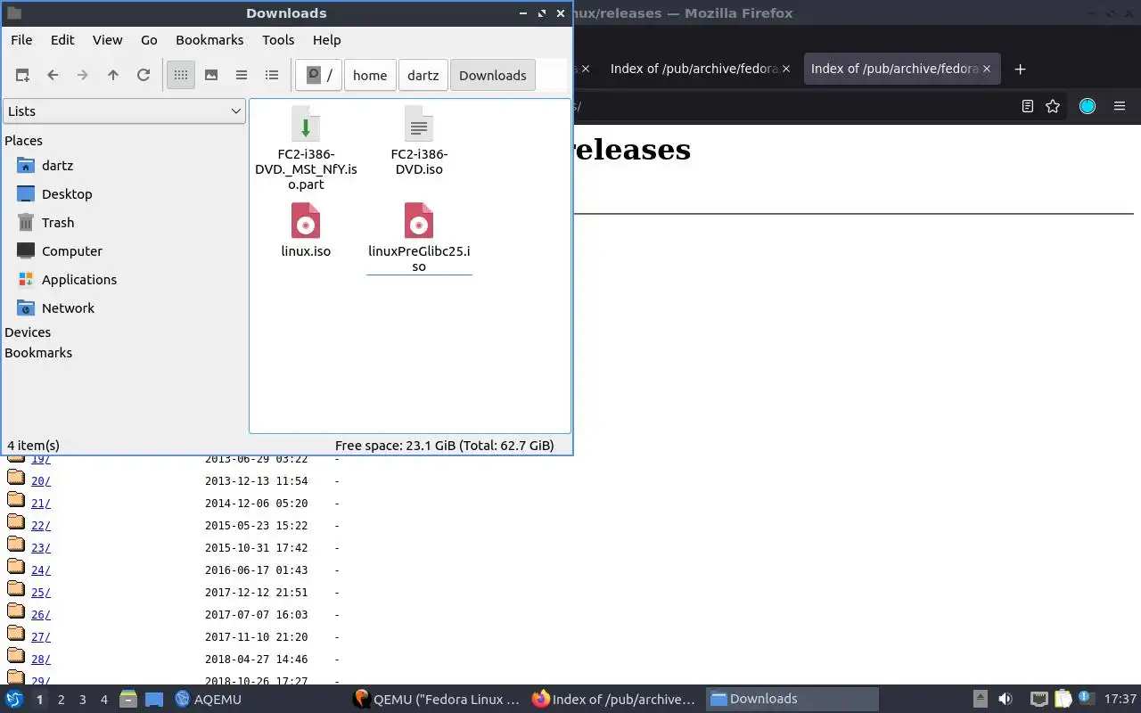Select the FC2-i386-DVD iso.part file
Viewport: 1141px width, 713px height.
point(306,147)
